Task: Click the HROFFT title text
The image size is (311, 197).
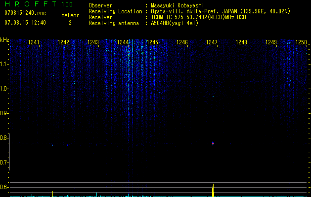Action: point(31,4)
